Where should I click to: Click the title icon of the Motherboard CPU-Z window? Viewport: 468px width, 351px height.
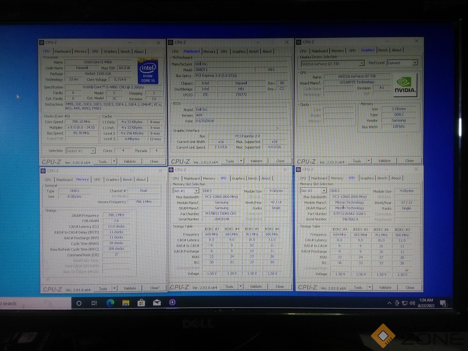171,42
